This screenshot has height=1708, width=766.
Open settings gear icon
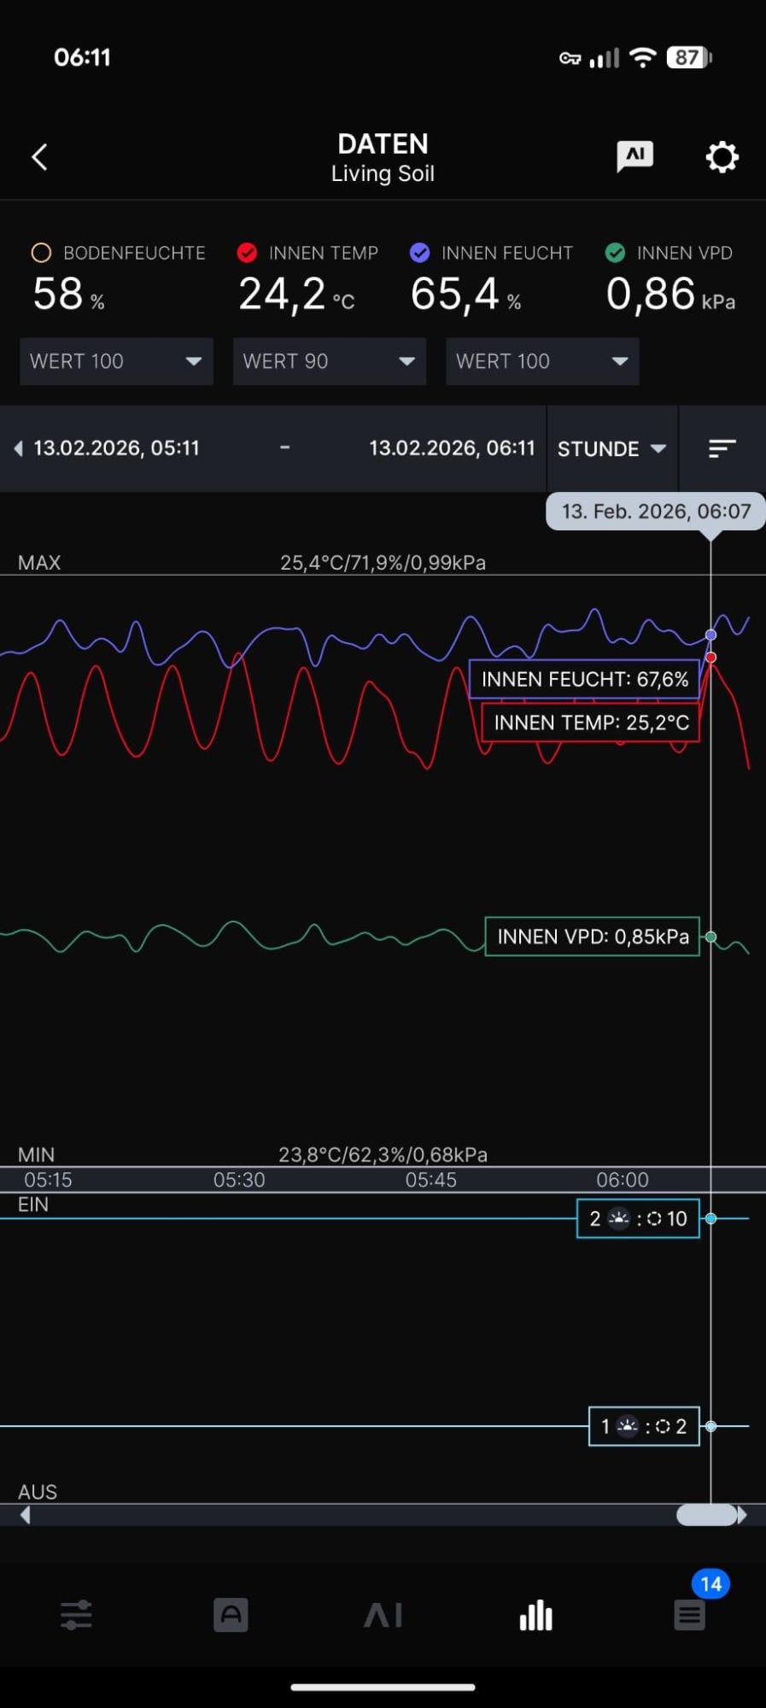pos(722,157)
